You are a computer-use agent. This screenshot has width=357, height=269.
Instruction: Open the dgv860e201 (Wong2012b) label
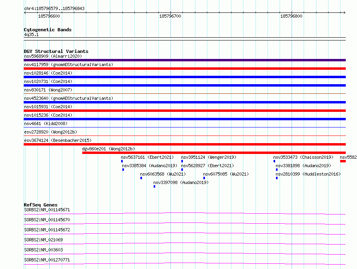point(108,149)
